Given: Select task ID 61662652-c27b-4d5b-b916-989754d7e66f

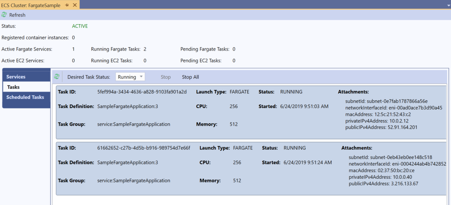Looking at the screenshot, I should click(144, 148).
